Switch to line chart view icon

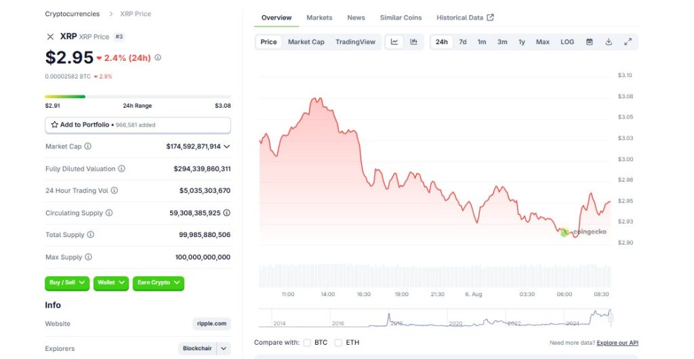click(x=394, y=42)
